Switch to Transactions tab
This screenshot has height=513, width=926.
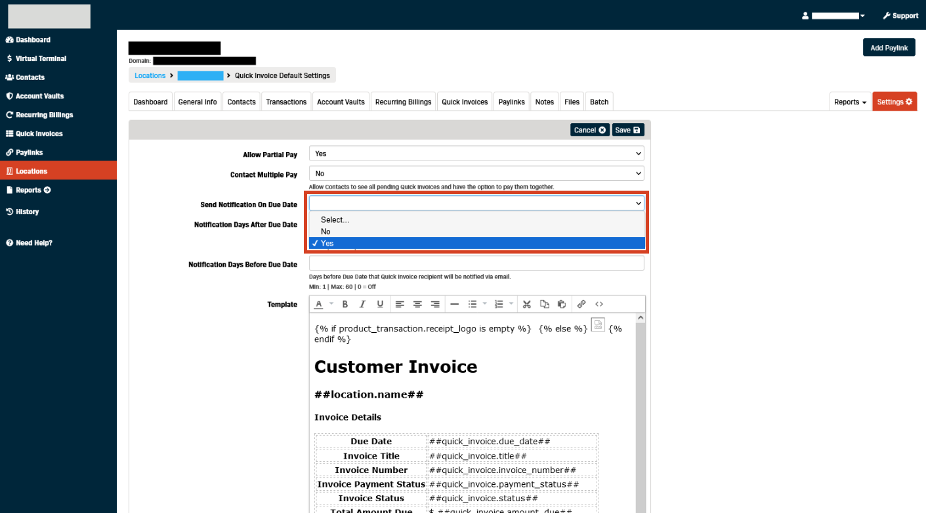tap(286, 102)
